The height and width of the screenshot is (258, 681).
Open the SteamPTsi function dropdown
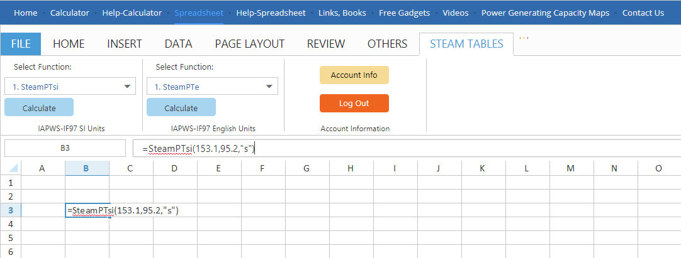pos(70,87)
